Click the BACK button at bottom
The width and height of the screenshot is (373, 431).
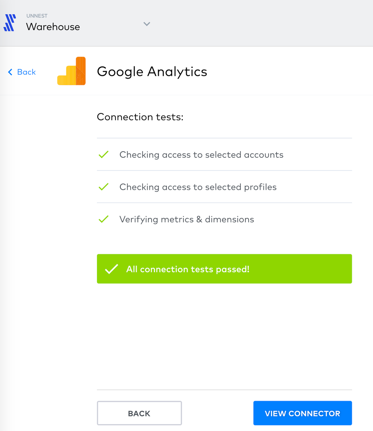140,413
